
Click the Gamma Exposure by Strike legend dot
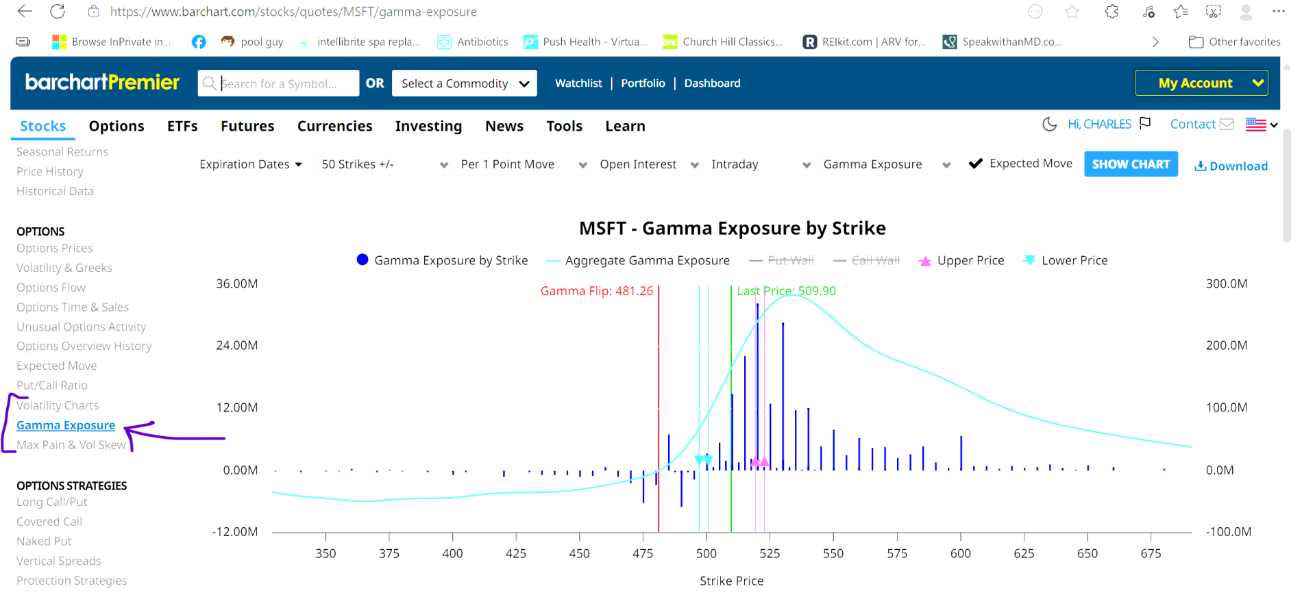[363, 259]
